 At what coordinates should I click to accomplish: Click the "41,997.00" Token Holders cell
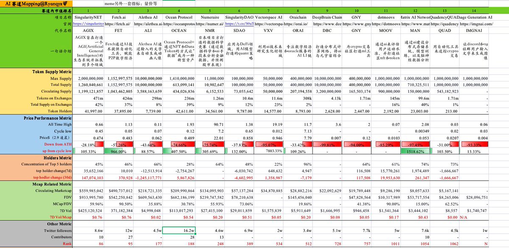tap(88, 111)
